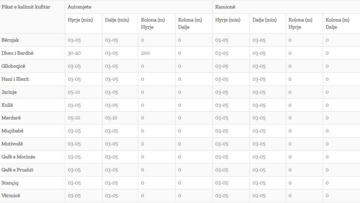The image size is (360, 203).
Task: Select the Vërmicë border point
Action: (11, 196)
